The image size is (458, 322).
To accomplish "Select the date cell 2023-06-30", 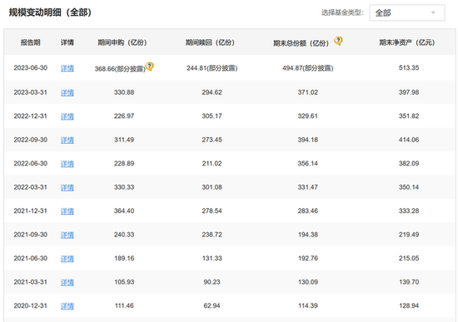I will tap(30, 67).
